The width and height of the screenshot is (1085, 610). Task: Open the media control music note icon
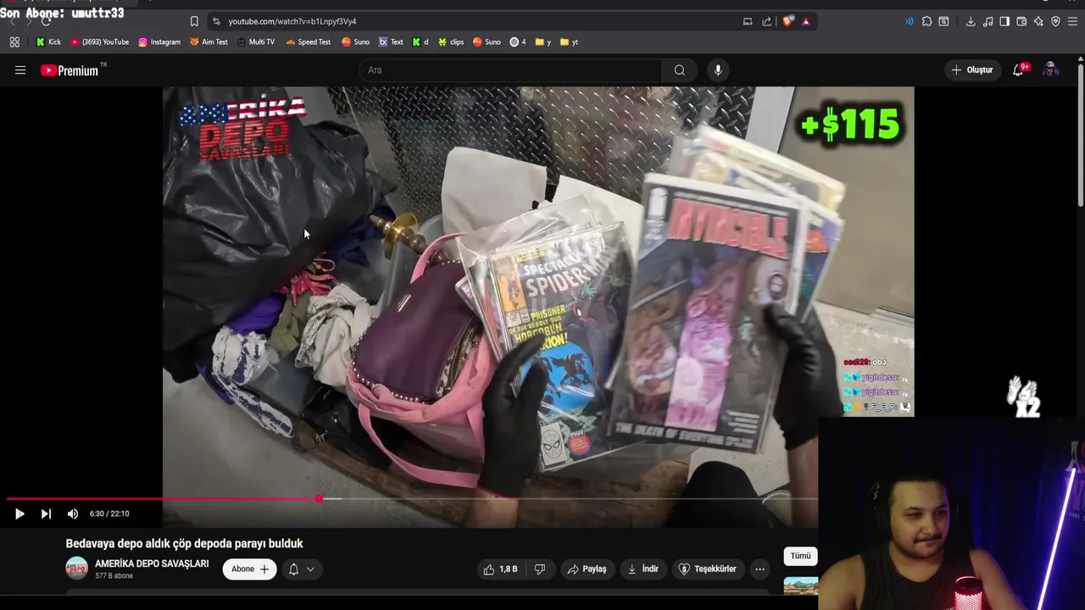[x=988, y=21]
